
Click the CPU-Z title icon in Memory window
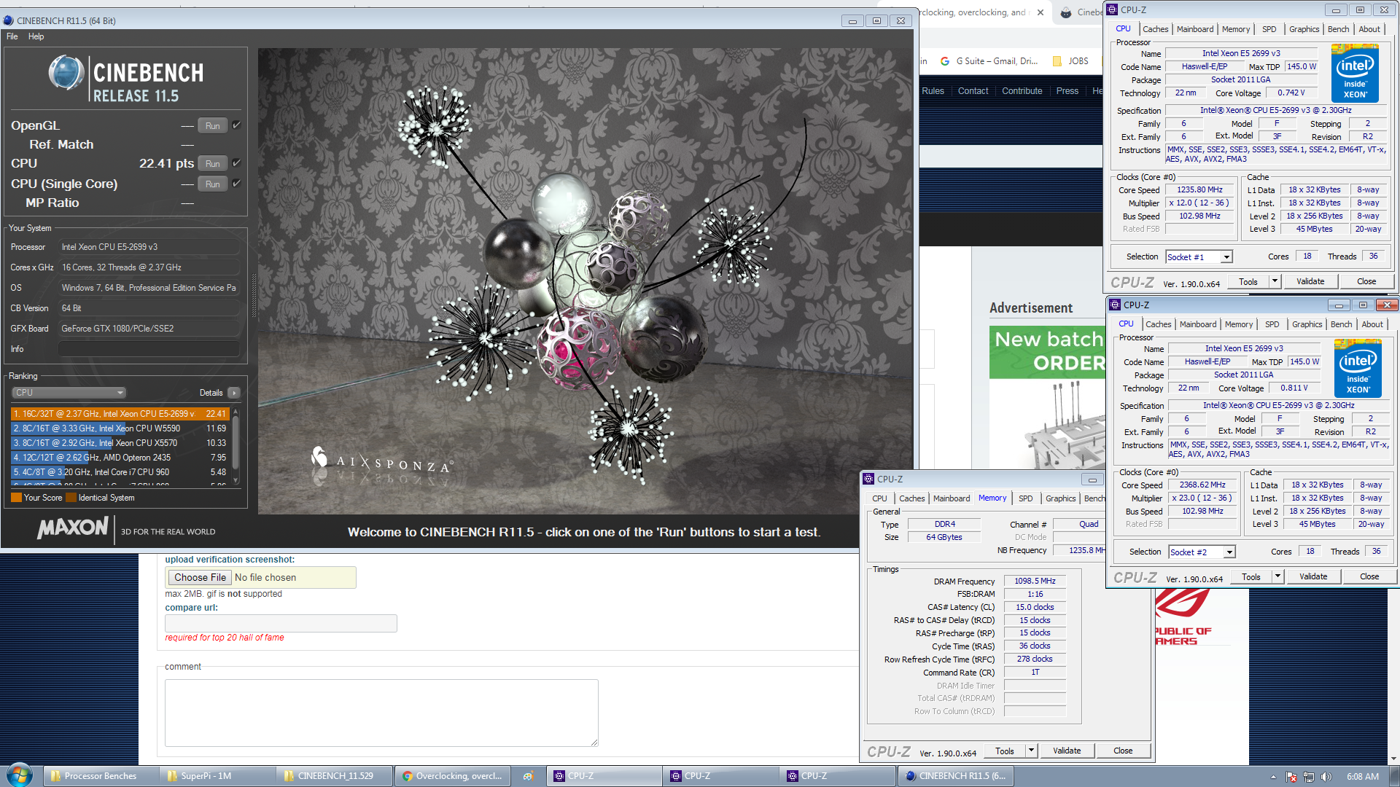coord(868,479)
